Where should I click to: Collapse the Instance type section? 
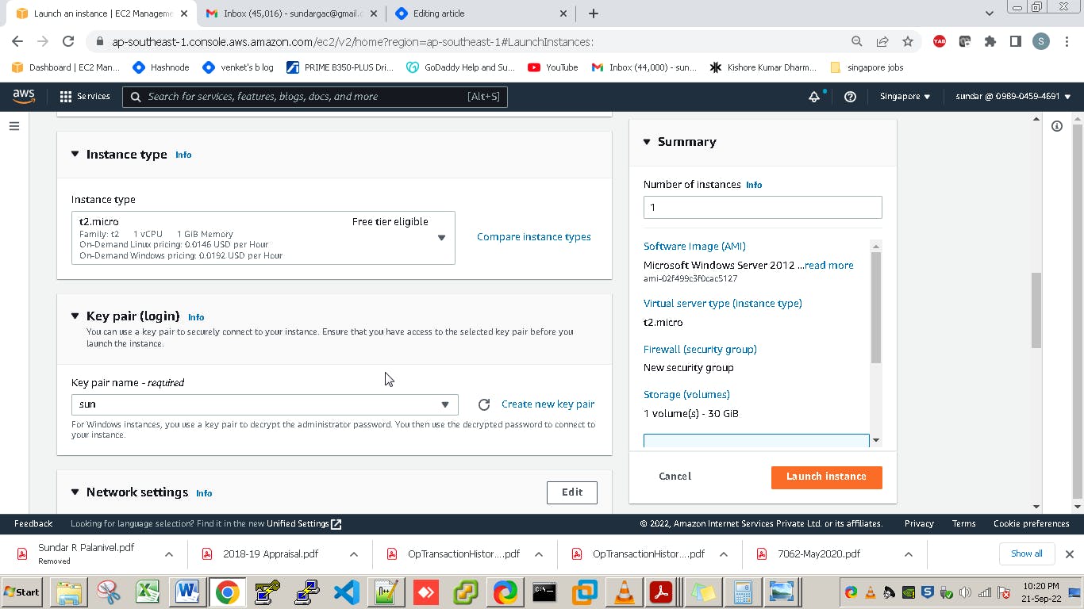pyautogui.click(x=75, y=154)
